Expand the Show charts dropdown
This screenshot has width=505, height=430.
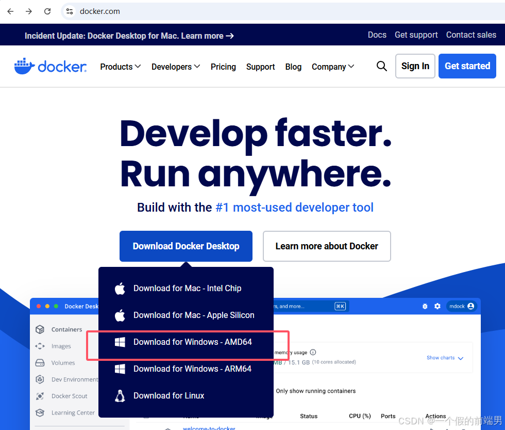point(445,358)
